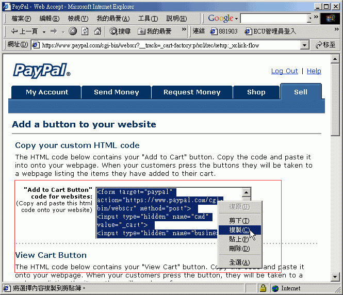
Task: Click the Stop loading toolbar icon
Action: click(73, 31)
